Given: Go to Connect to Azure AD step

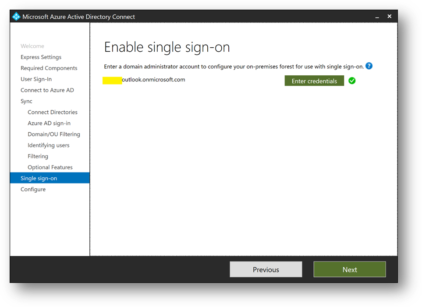Looking at the screenshot, I should click(x=47, y=90).
